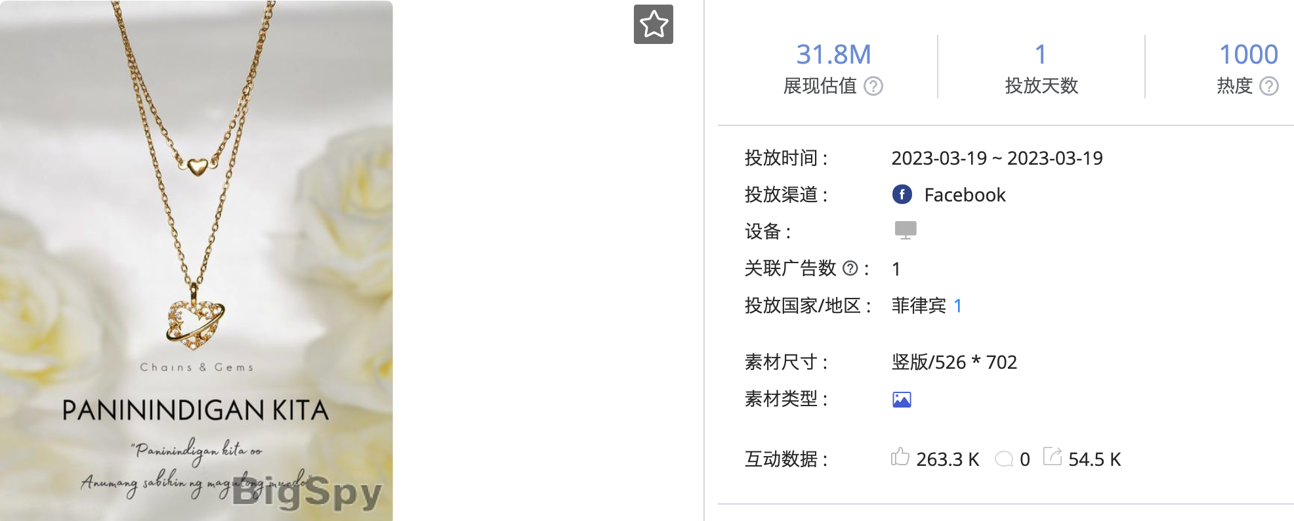This screenshot has height=521, width=1294.
Task: Click the image material type icon
Action: point(902,400)
